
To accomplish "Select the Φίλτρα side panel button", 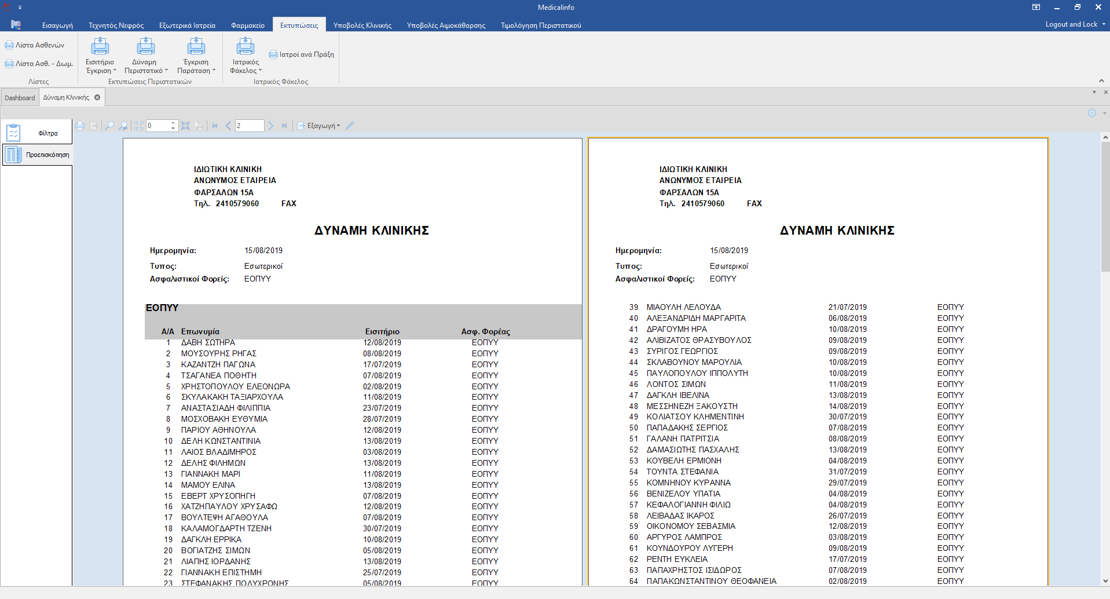I will pos(37,133).
